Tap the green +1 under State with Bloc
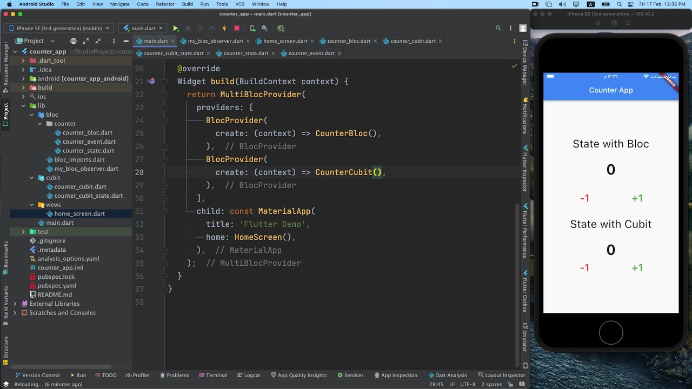The height and width of the screenshot is (389, 692). click(x=637, y=198)
